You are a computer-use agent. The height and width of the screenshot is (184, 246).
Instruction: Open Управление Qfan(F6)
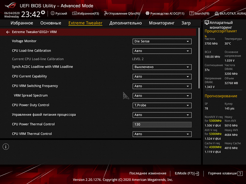122,14
